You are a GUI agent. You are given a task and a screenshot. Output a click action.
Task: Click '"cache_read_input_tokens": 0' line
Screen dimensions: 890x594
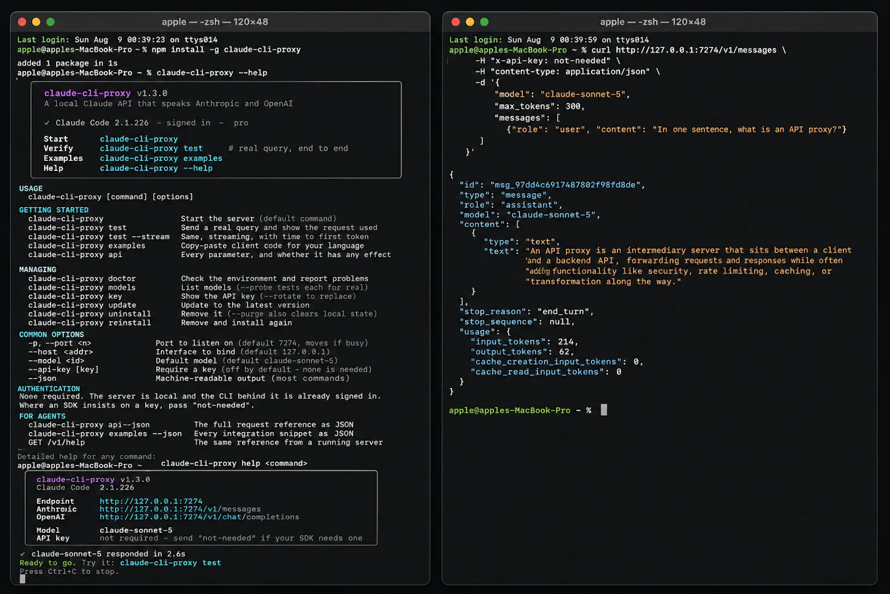click(x=546, y=372)
